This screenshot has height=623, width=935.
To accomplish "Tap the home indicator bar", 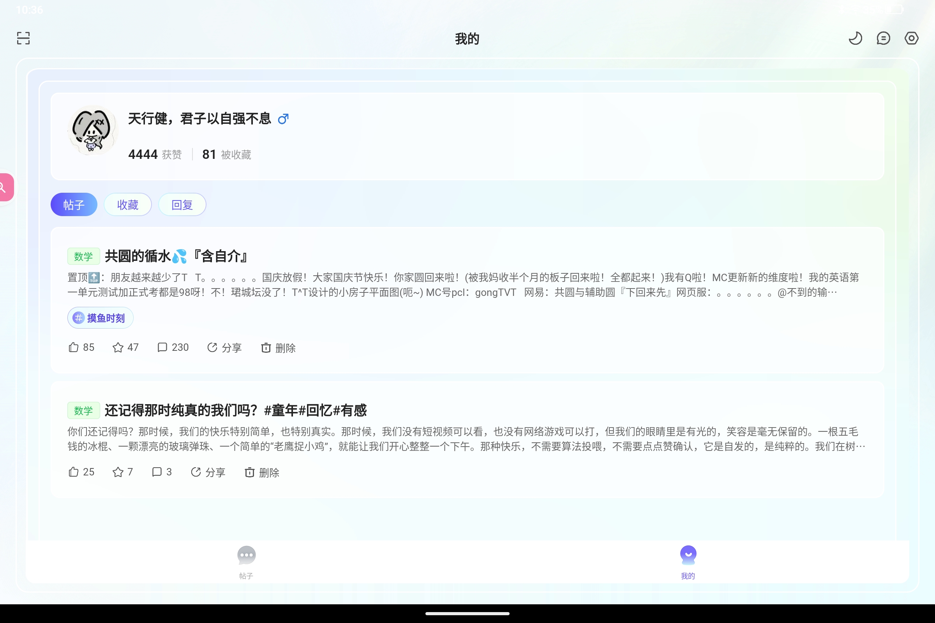I will coord(467,614).
